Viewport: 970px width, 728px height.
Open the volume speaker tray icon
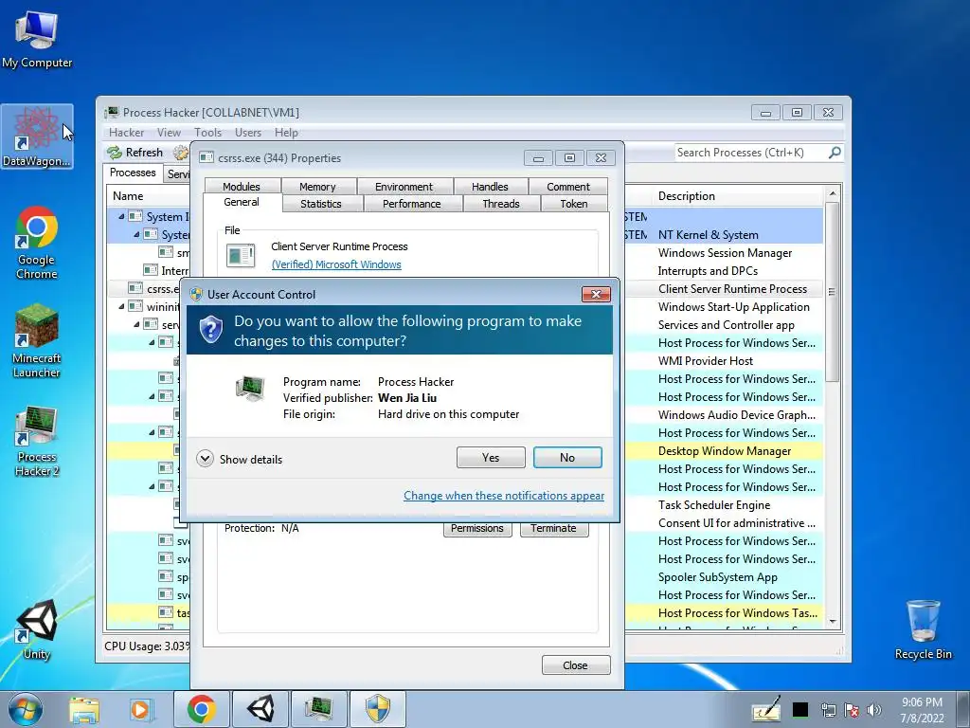coord(874,710)
